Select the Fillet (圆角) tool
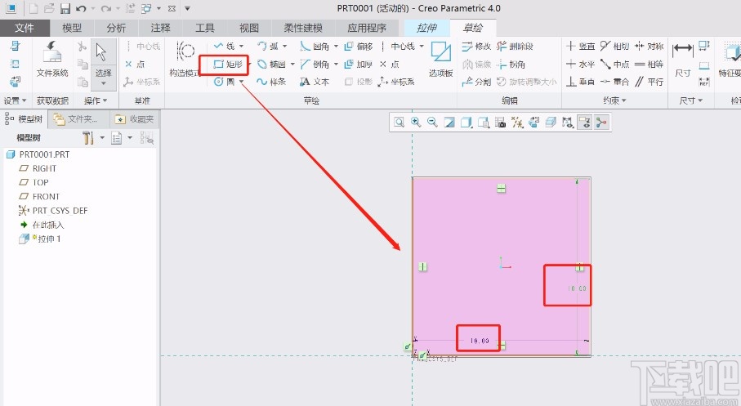 315,47
